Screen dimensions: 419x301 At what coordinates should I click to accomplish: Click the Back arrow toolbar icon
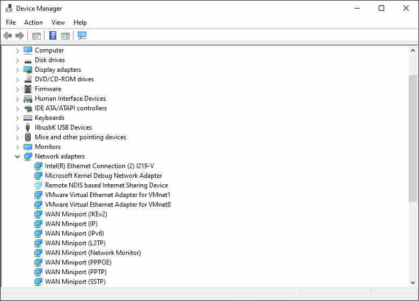(8, 35)
